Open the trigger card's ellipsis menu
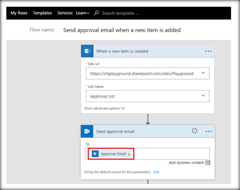The height and width of the screenshot is (190, 240). [208, 51]
